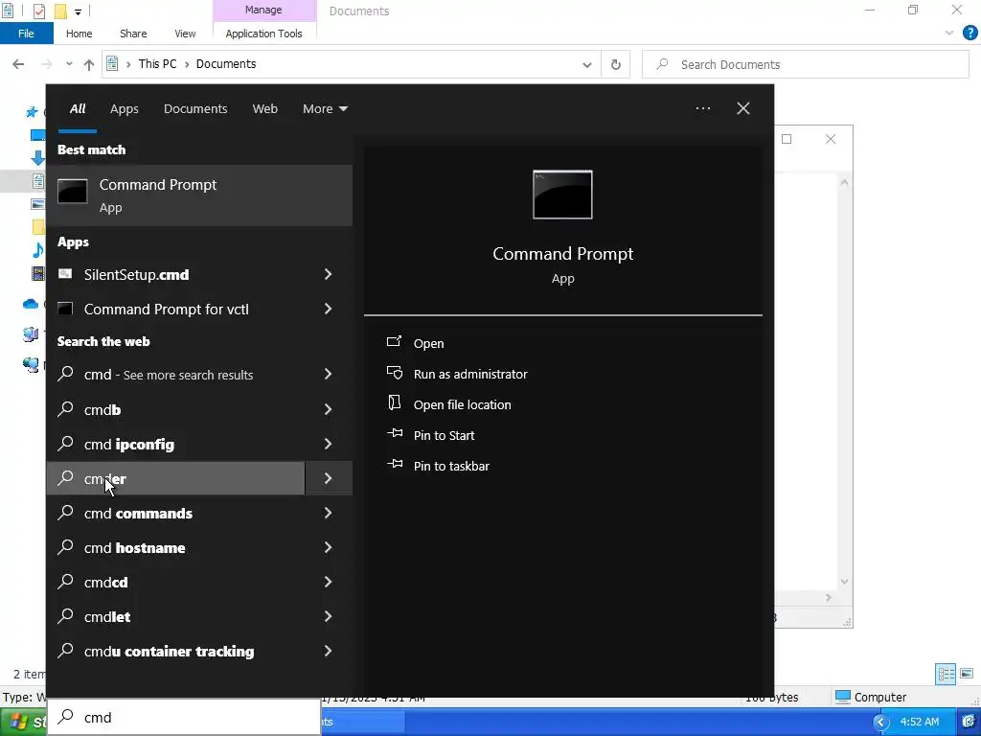981x736 pixels.
Task: Click the Pin to taskbar pin icon
Action: tap(394, 464)
